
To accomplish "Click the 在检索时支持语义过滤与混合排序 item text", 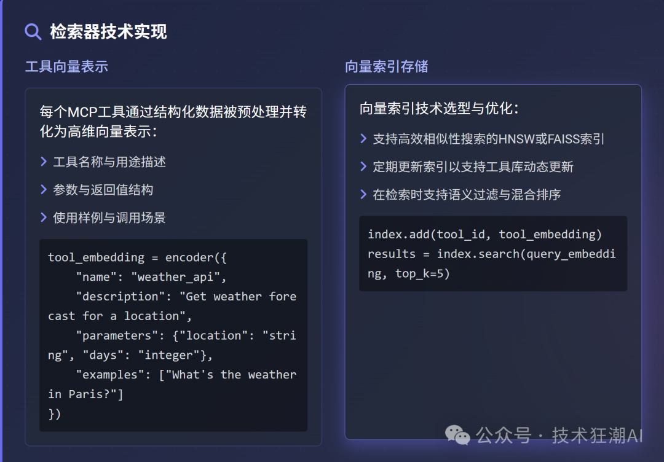I will click(x=467, y=195).
